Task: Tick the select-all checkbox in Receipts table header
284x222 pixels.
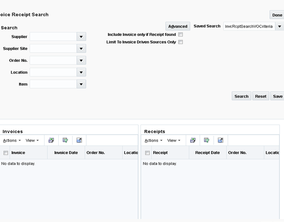Action: point(147,153)
